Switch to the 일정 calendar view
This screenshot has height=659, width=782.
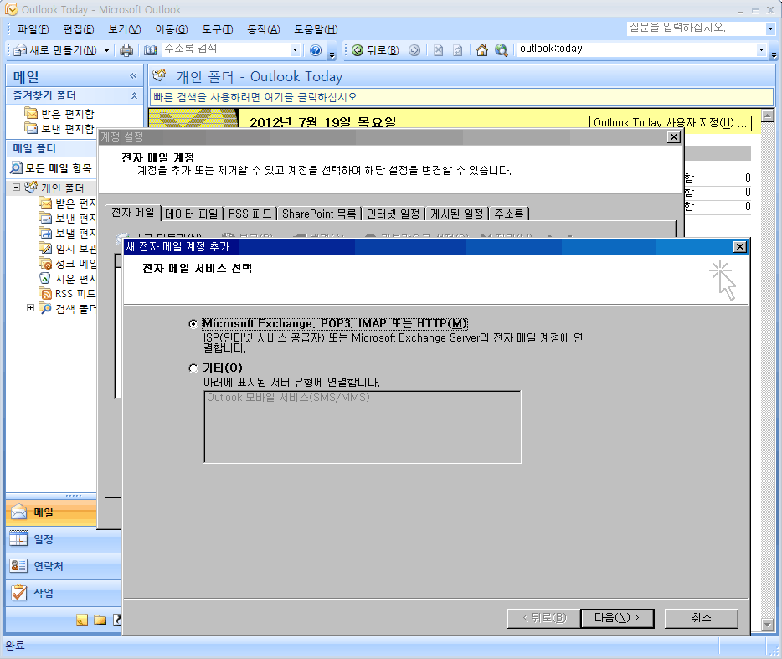coord(64,539)
